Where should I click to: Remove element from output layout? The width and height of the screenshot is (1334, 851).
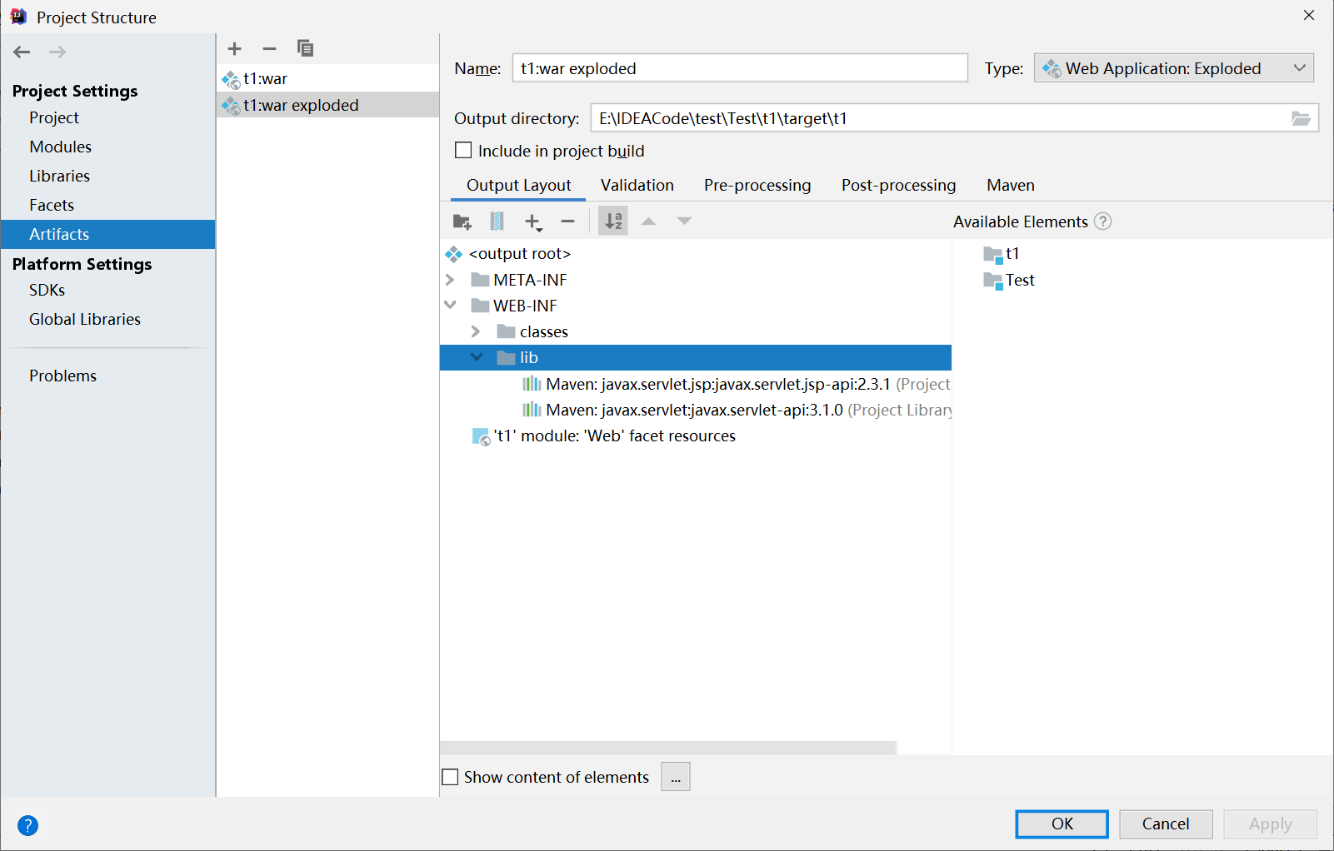pos(568,221)
